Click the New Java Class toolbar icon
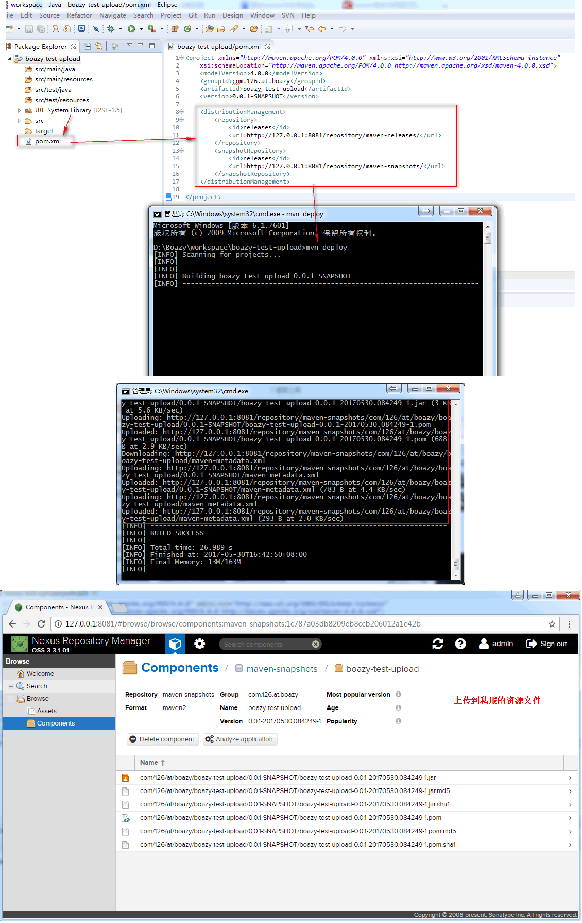Viewport: 582px width, 923px height. (x=187, y=29)
